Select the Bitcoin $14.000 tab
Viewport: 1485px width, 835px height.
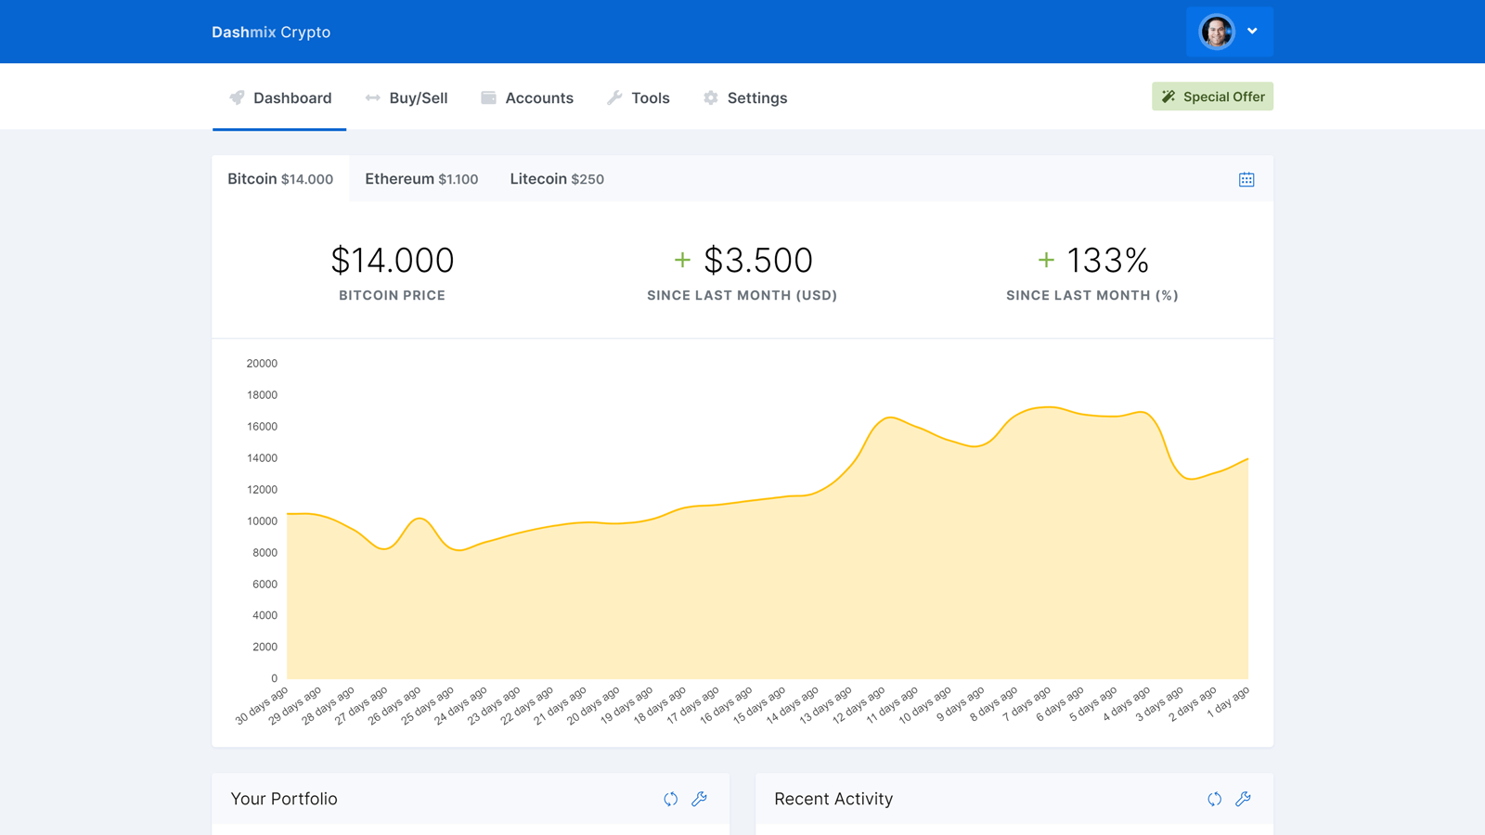(x=280, y=179)
